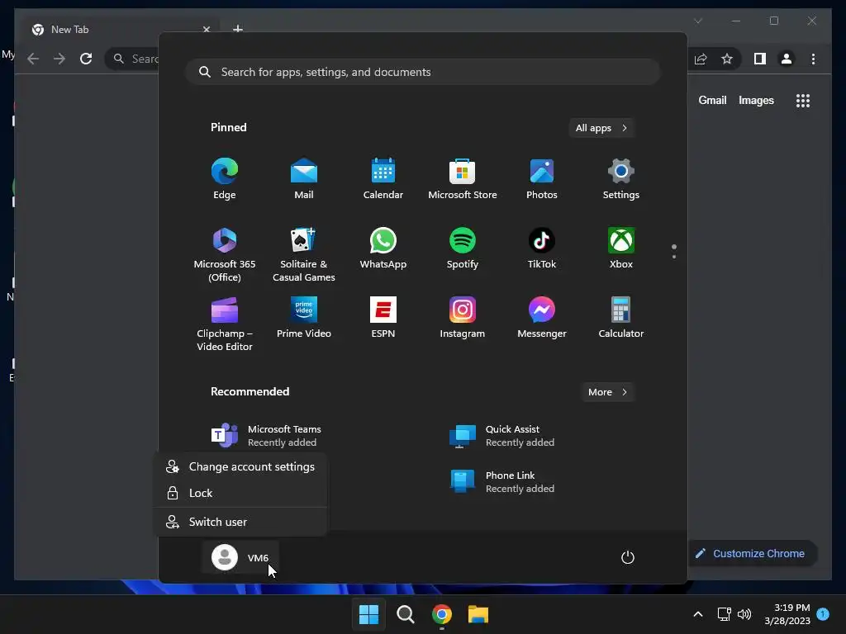Image resolution: width=846 pixels, height=634 pixels.
Task: Open the Messenger app
Action: click(x=542, y=318)
